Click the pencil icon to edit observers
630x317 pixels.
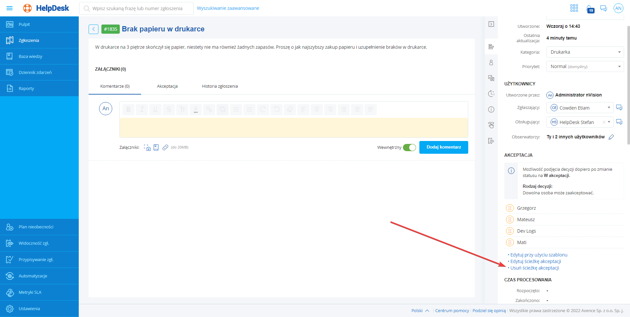pos(611,137)
